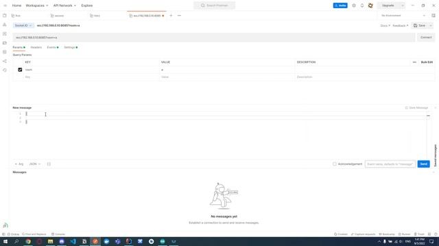Click the beautify braces icon
439x246 pixels.
click(x=49, y=164)
